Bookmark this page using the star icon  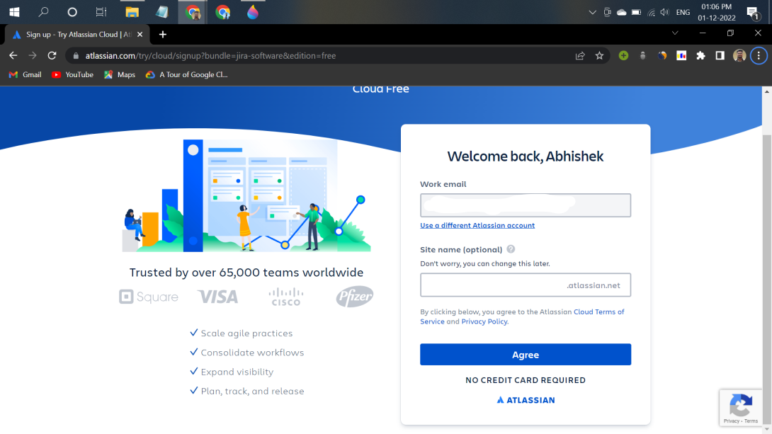point(600,55)
